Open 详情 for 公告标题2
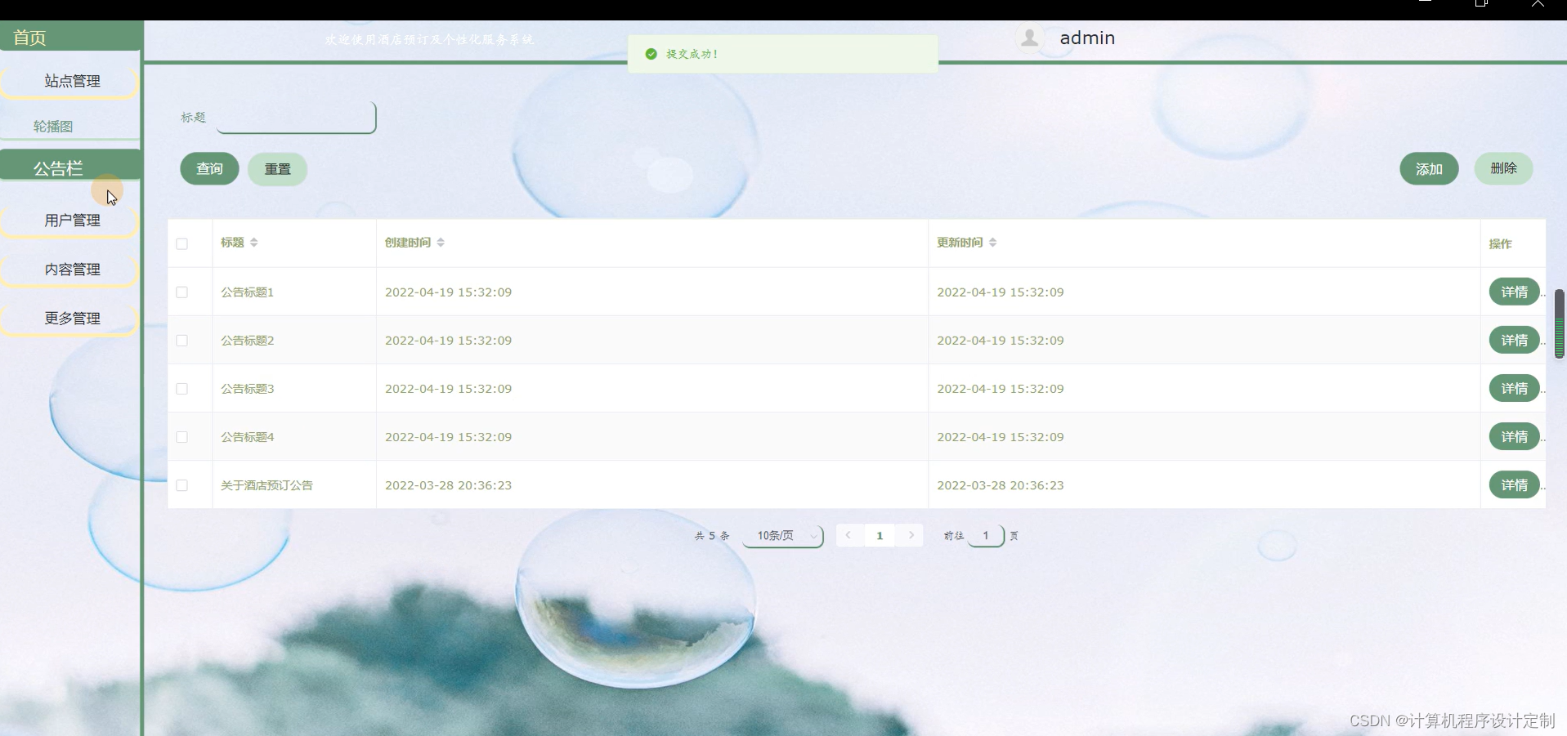Viewport: 1567px width, 736px height. point(1514,340)
